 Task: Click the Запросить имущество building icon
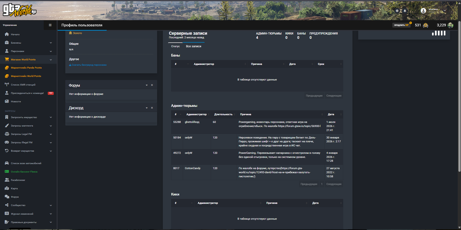[x=6, y=117]
